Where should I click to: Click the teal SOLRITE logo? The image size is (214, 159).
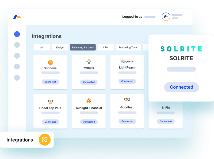click(181, 49)
